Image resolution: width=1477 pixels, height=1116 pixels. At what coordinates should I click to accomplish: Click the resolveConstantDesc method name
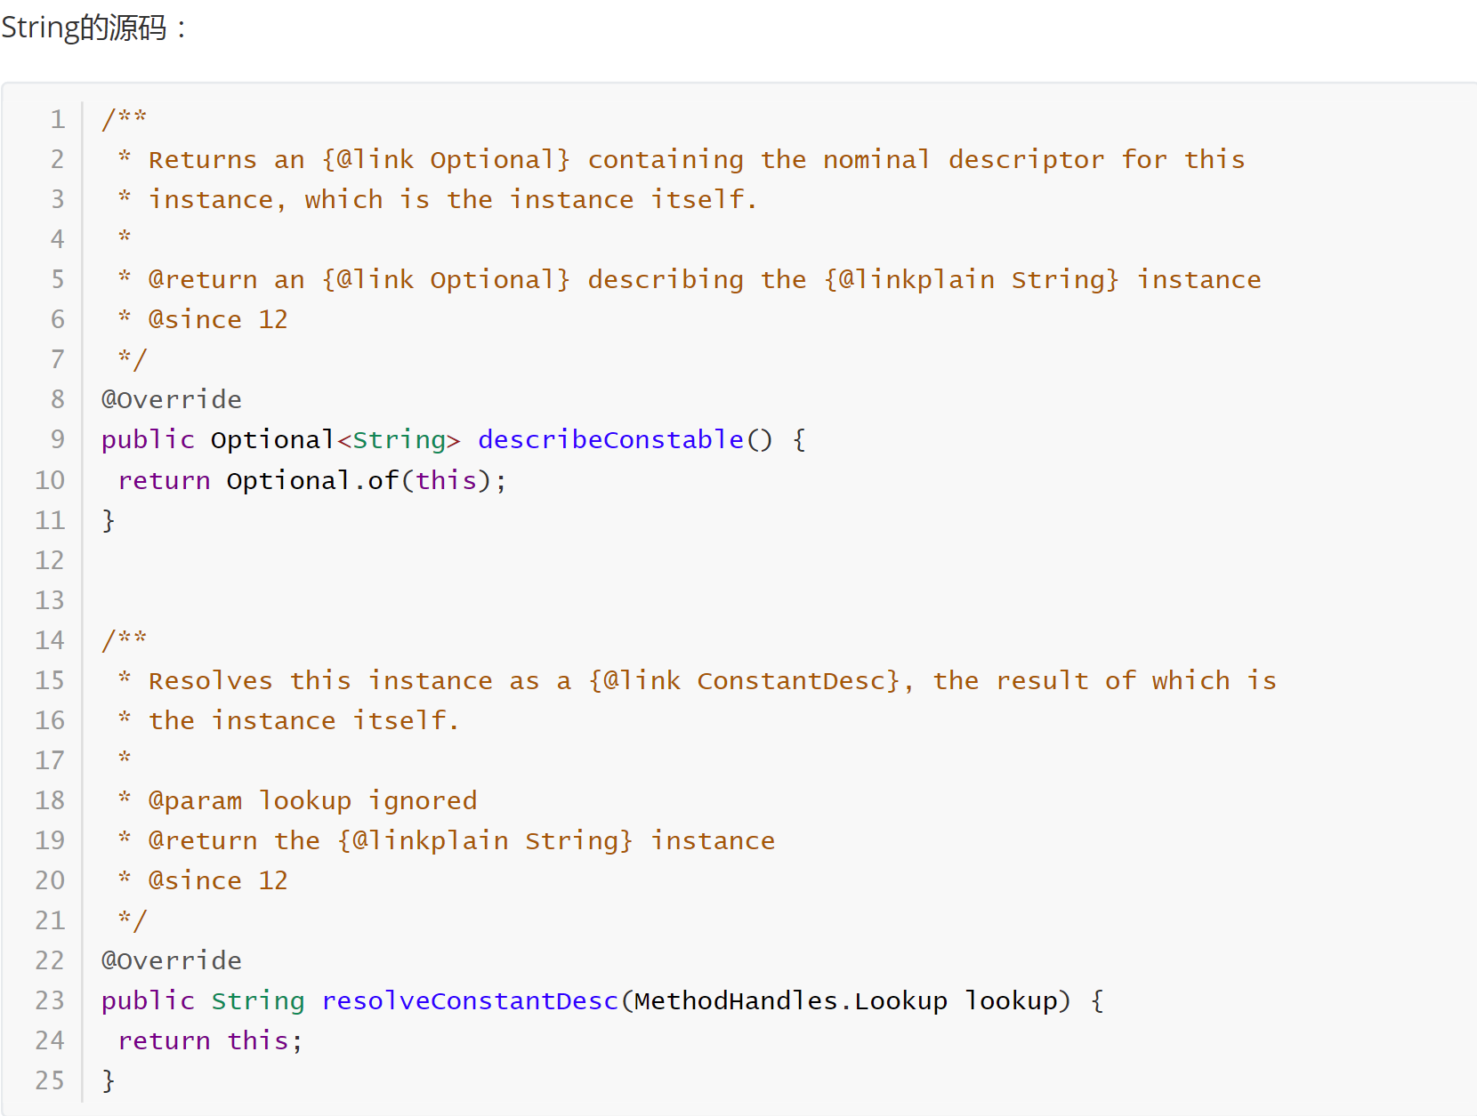coord(470,1000)
